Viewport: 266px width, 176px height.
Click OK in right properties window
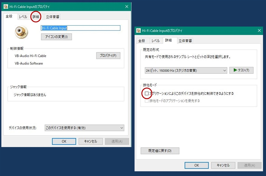(197, 165)
